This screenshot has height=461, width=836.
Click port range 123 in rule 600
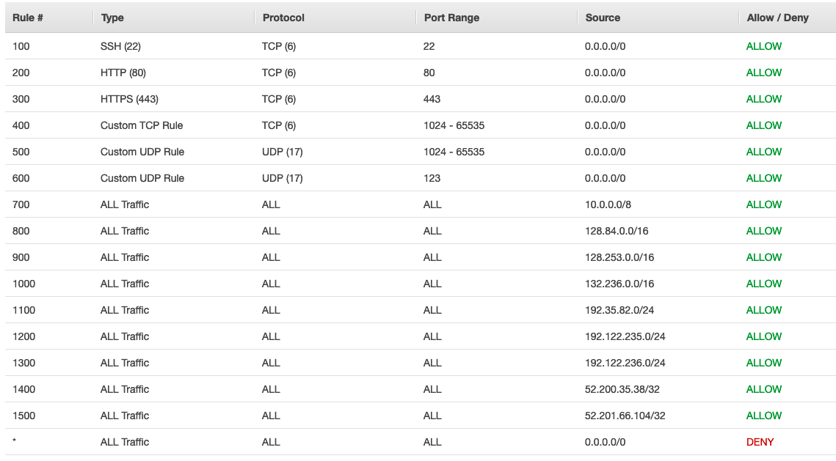(x=432, y=178)
